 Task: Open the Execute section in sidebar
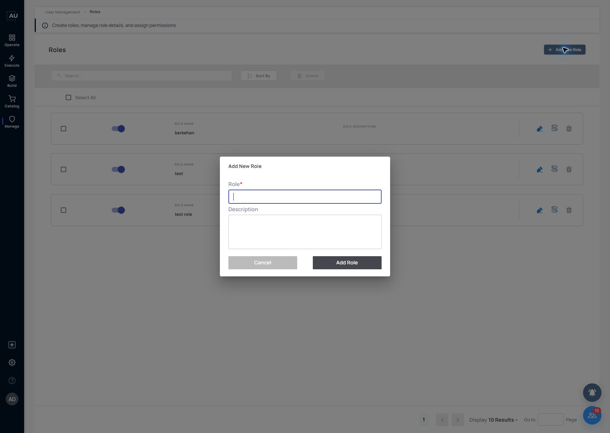12,61
